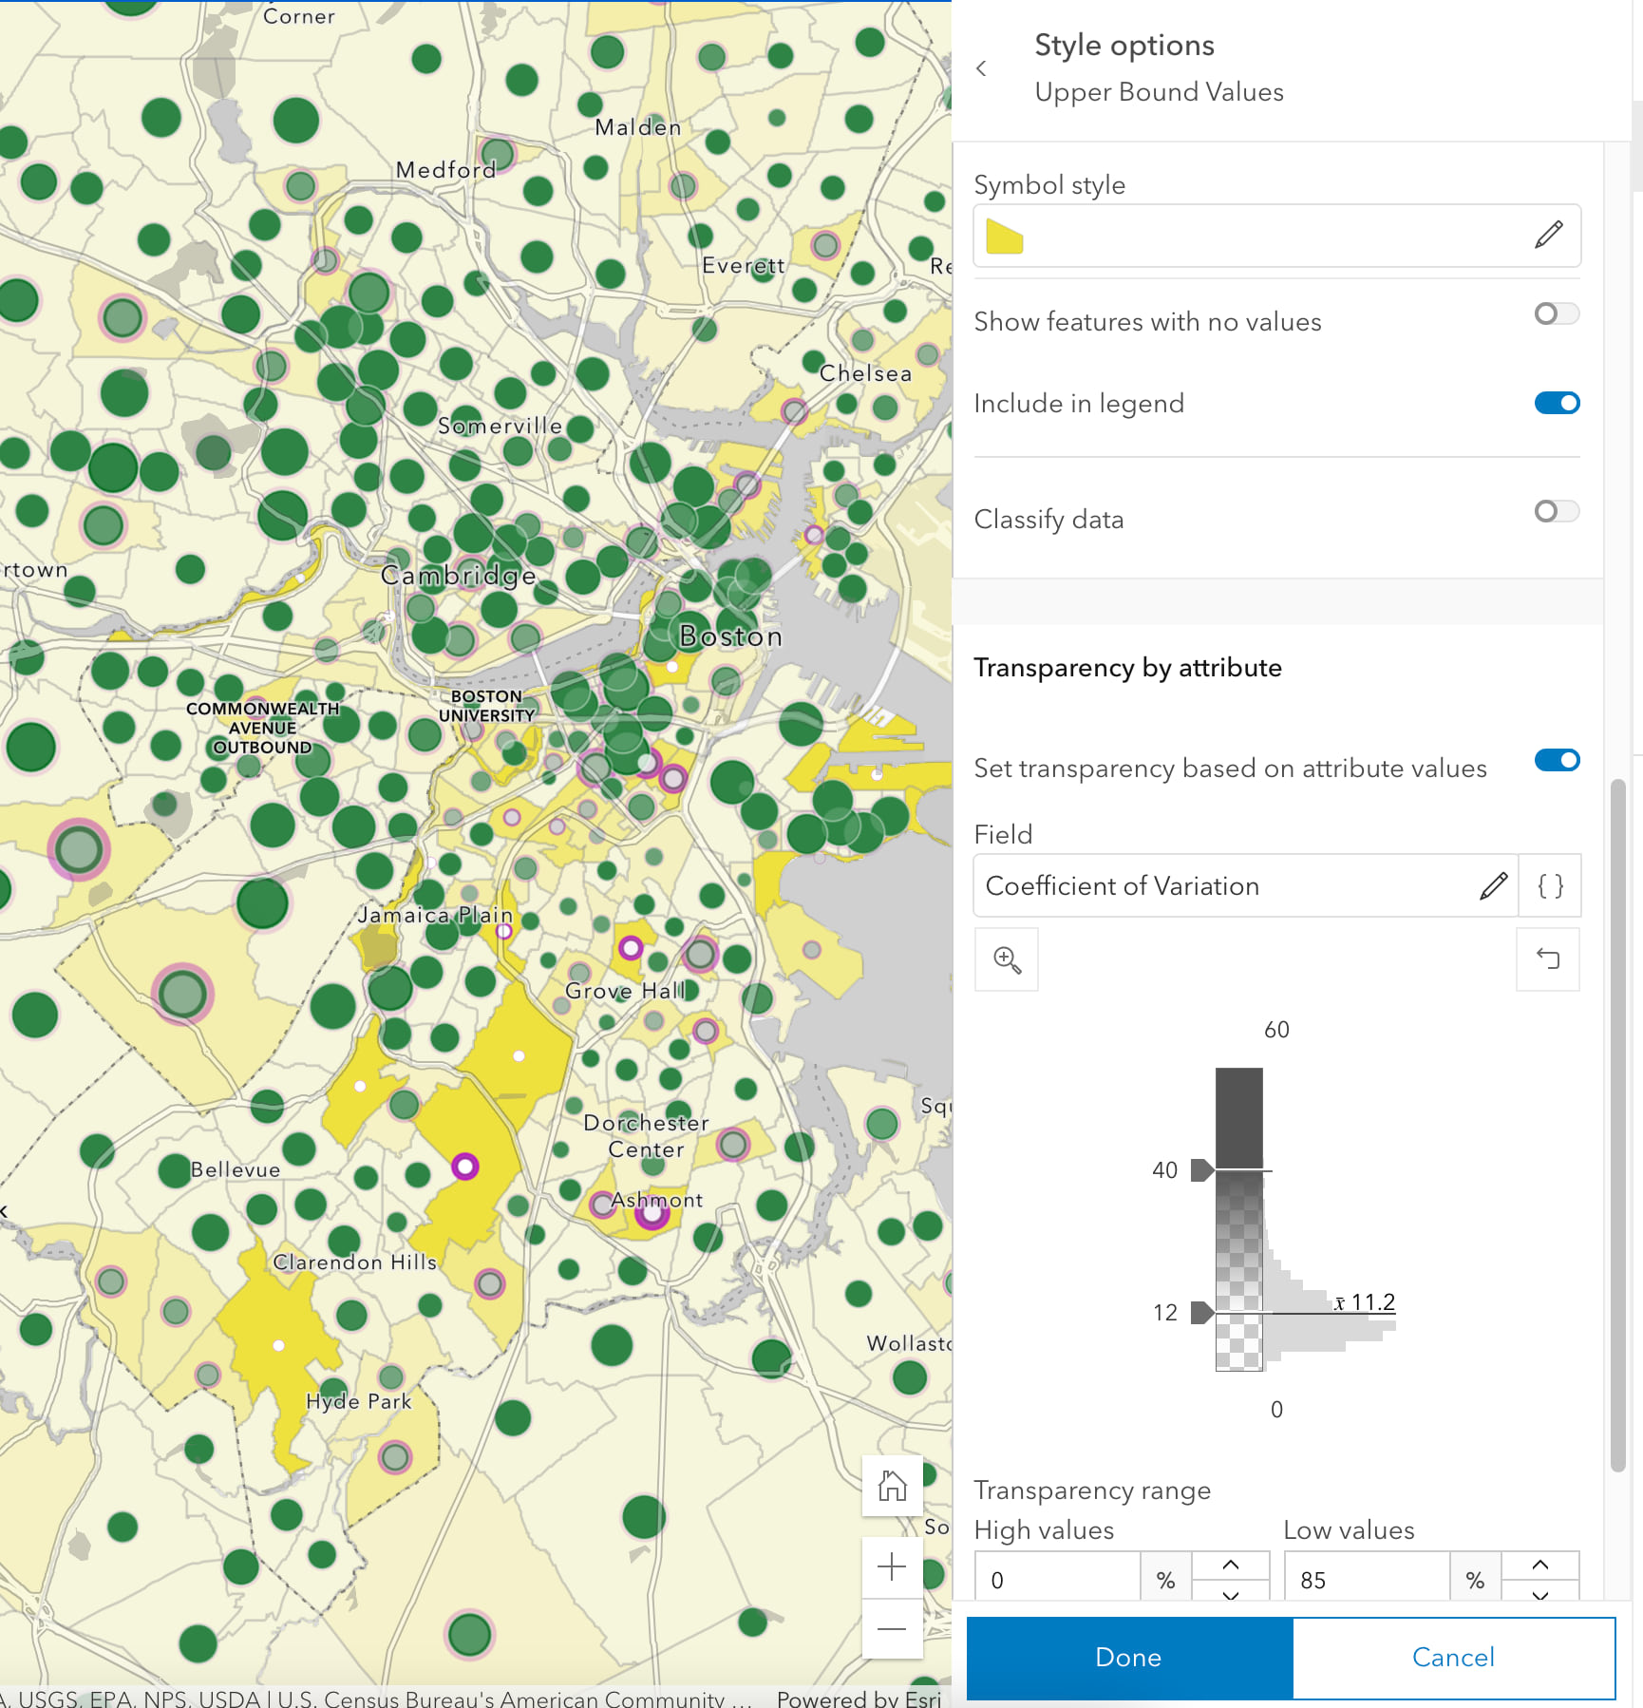The image size is (1643, 1708).
Task: Click the Chelsea map label
Action: click(x=866, y=373)
